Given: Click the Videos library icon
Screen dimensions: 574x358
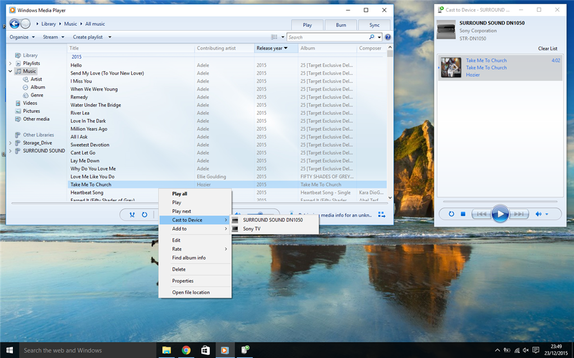Looking at the screenshot, I should click(18, 103).
